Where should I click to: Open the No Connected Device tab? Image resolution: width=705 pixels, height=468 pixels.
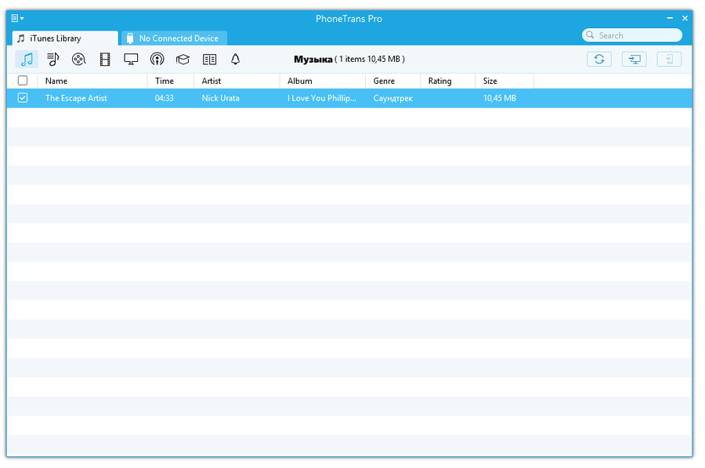click(174, 38)
